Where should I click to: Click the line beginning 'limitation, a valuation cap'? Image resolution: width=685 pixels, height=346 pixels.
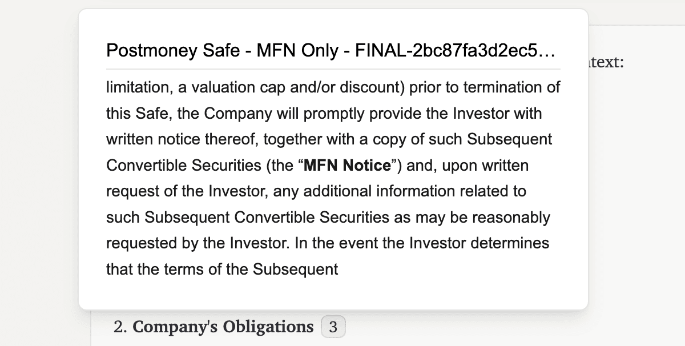point(333,87)
